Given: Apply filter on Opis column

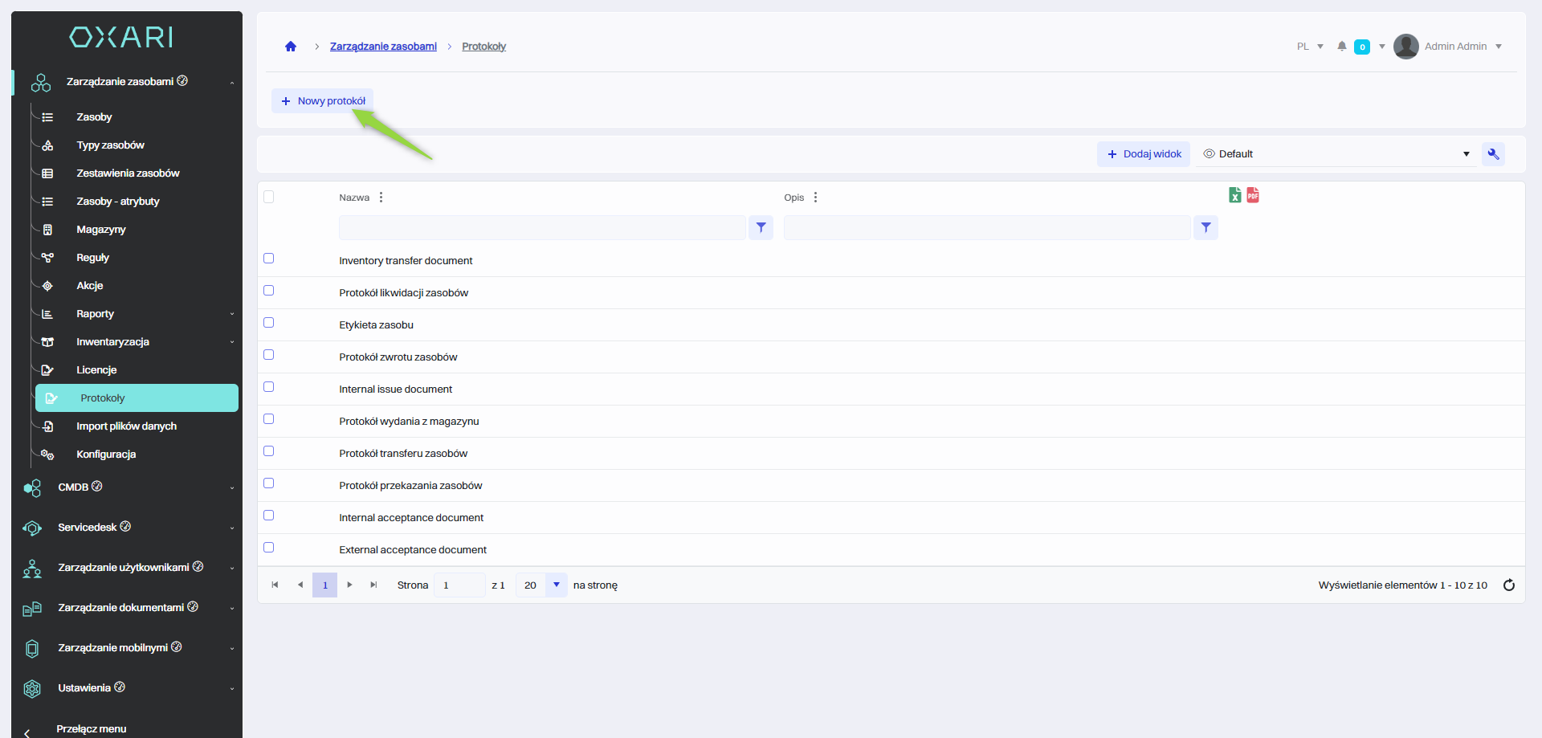Looking at the screenshot, I should point(1205,228).
